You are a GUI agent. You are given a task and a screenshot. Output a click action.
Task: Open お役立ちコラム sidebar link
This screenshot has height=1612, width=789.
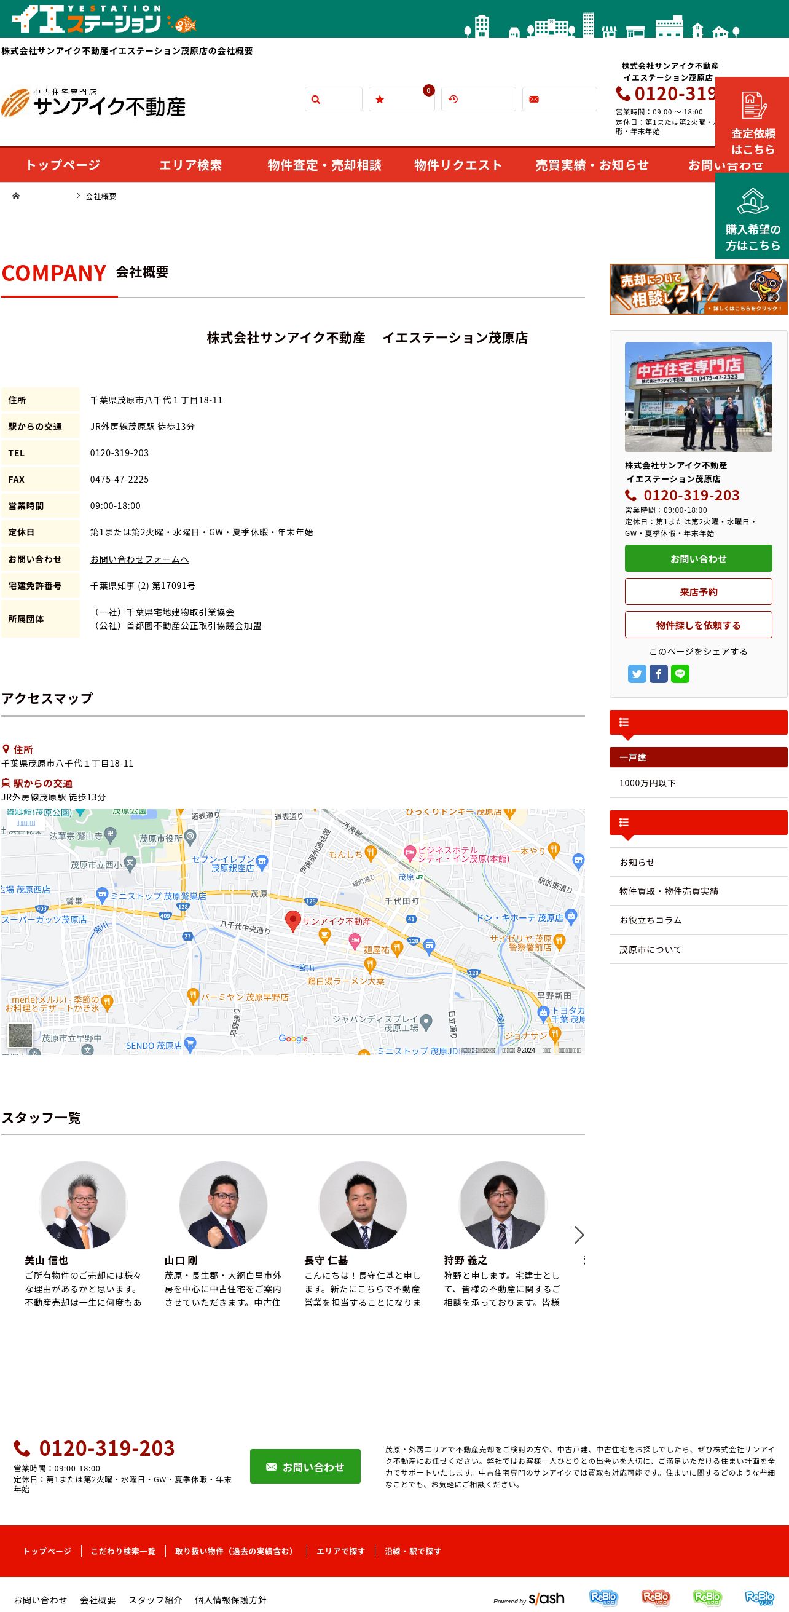698,920
